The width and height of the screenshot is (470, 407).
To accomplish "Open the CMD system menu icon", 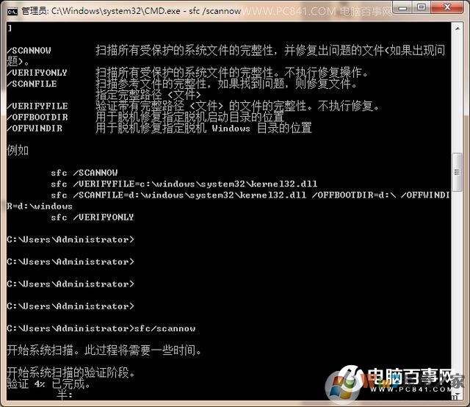I will [x=12, y=10].
